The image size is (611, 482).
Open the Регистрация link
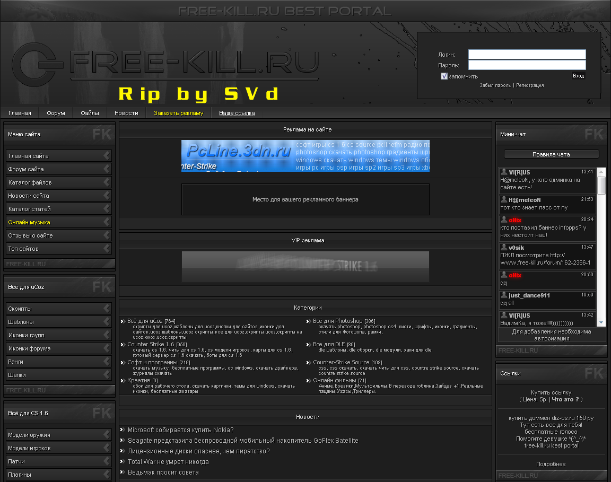530,85
